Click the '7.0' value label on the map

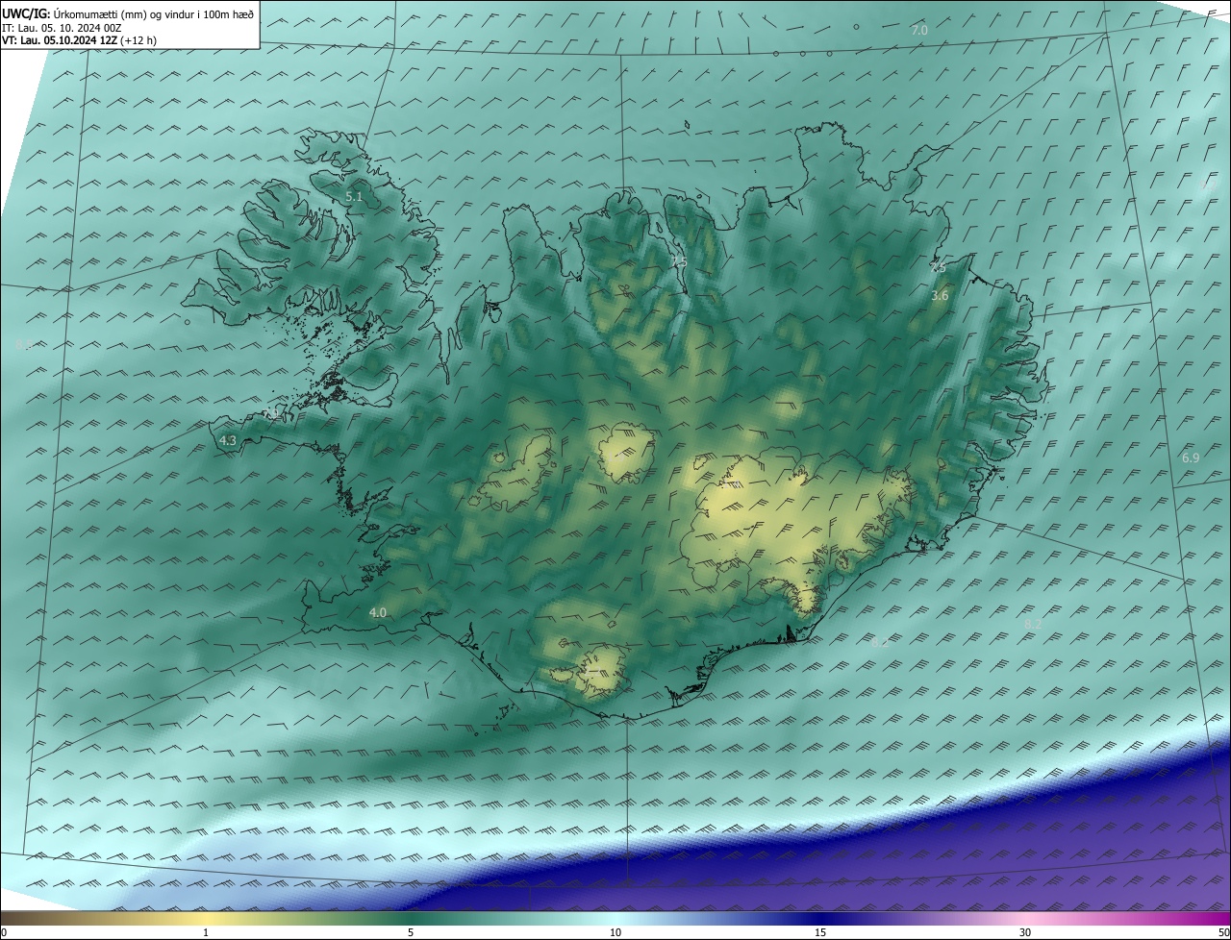(x=919, y=31)
